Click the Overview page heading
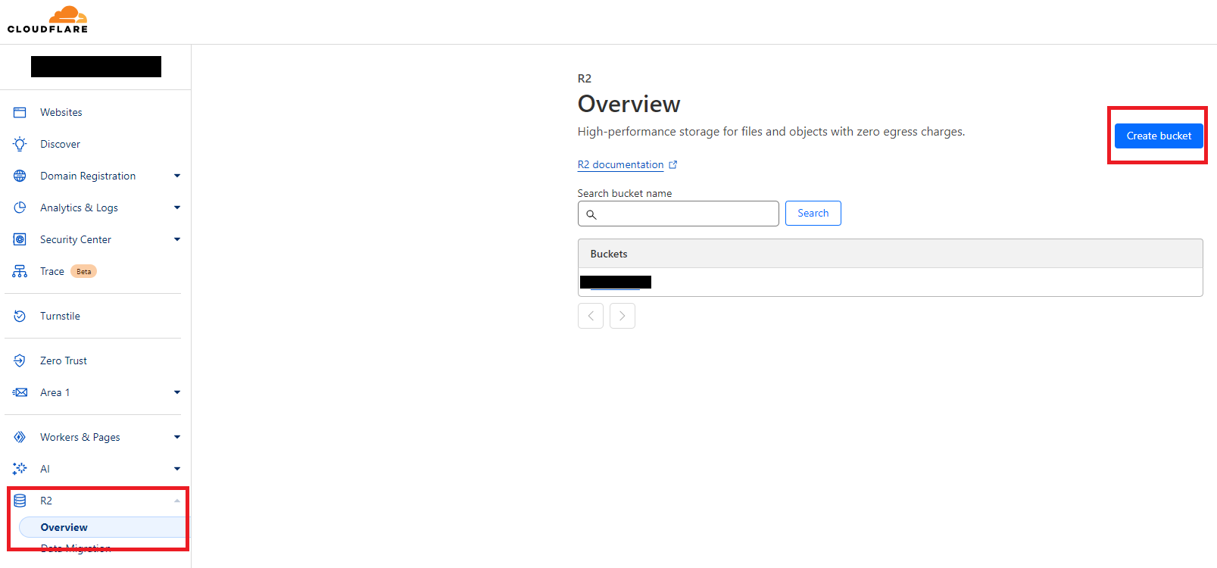The height and width of the screenshot is (568, 1217). click(629, 104)
